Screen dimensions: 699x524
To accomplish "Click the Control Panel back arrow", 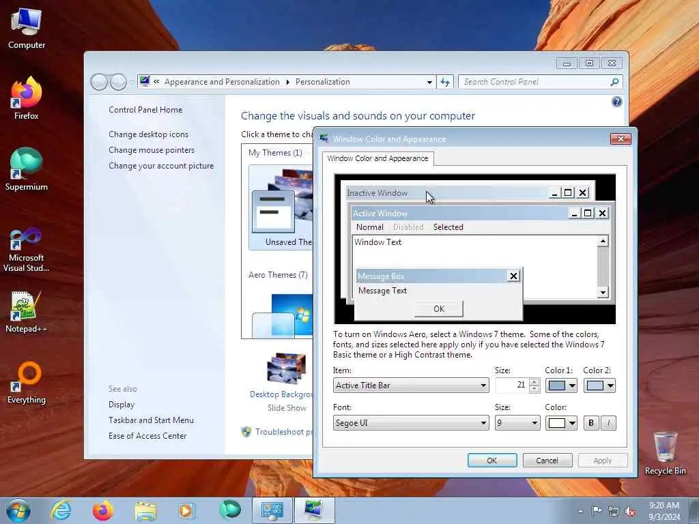I will click(99, 82).
